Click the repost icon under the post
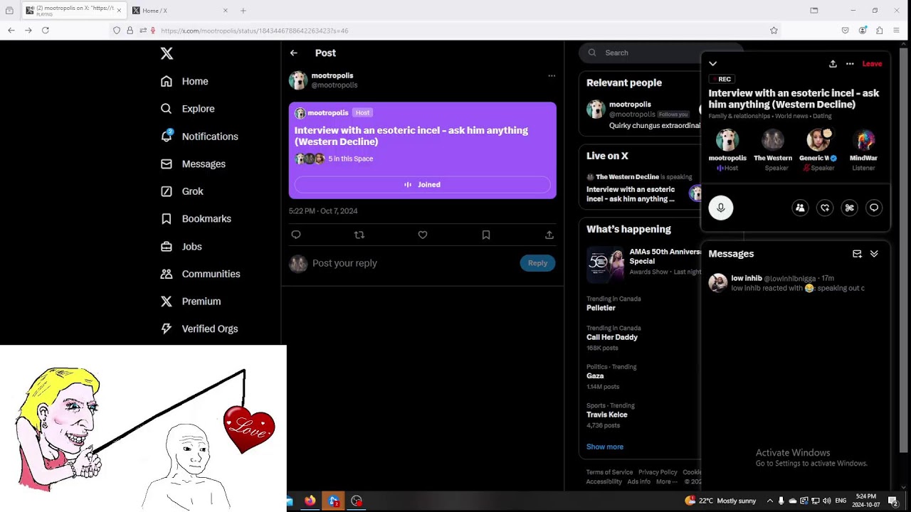This screenshot has width=911, height=512. [x=359, y=235]
